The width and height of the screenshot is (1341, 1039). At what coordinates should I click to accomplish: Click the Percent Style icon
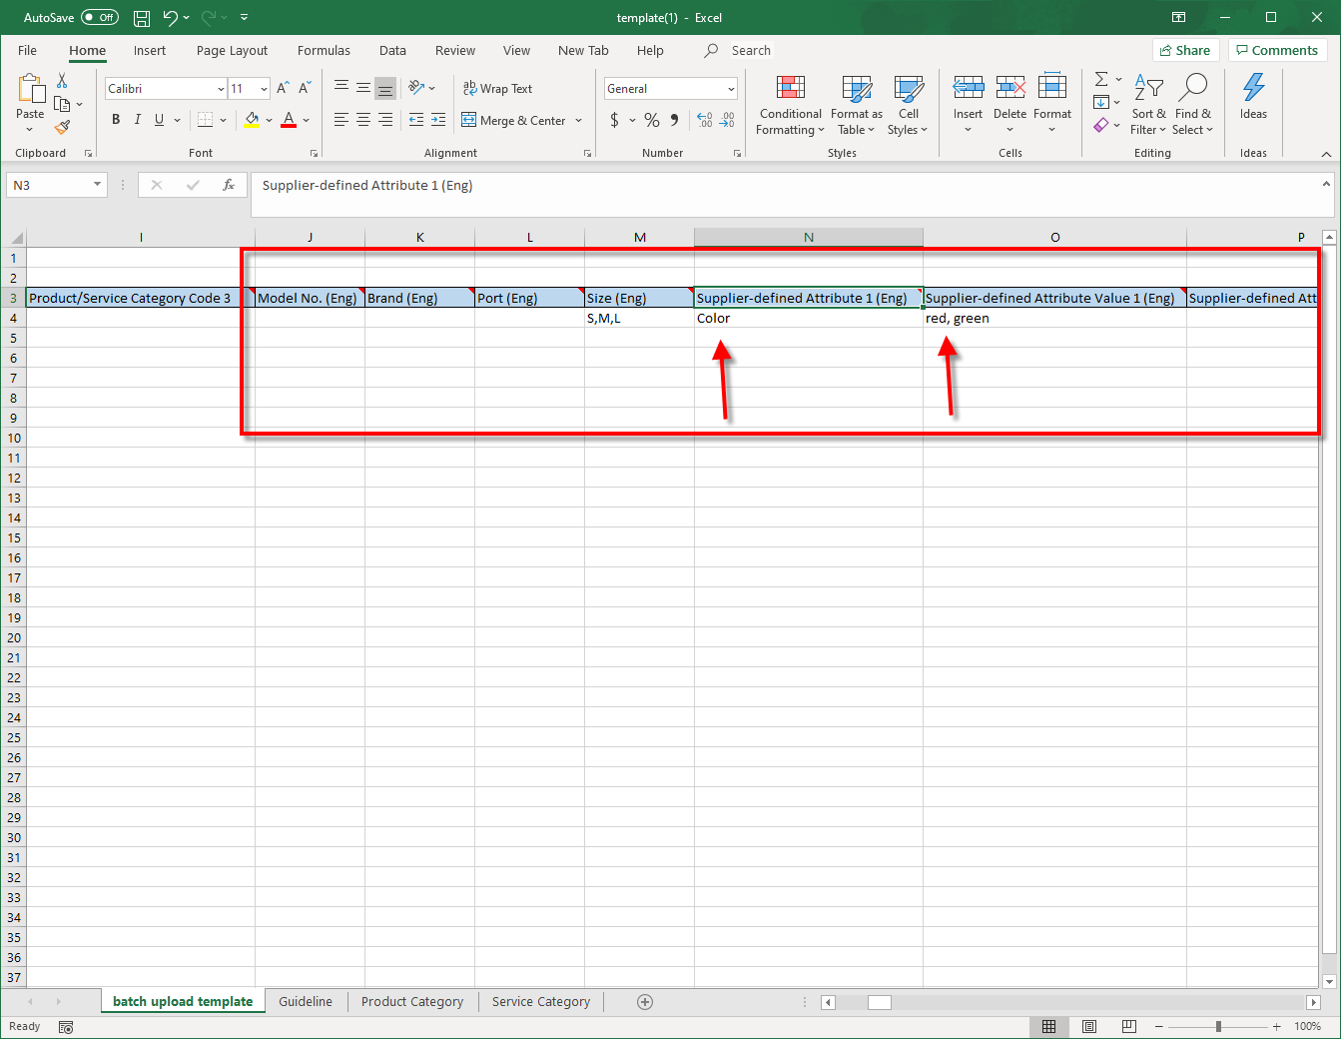[x=652, y=121]
